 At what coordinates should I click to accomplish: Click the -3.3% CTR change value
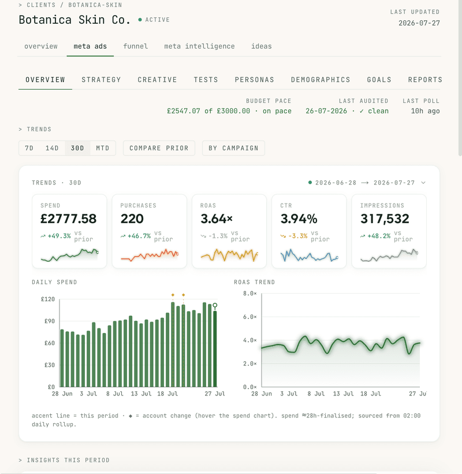(298, 236)
